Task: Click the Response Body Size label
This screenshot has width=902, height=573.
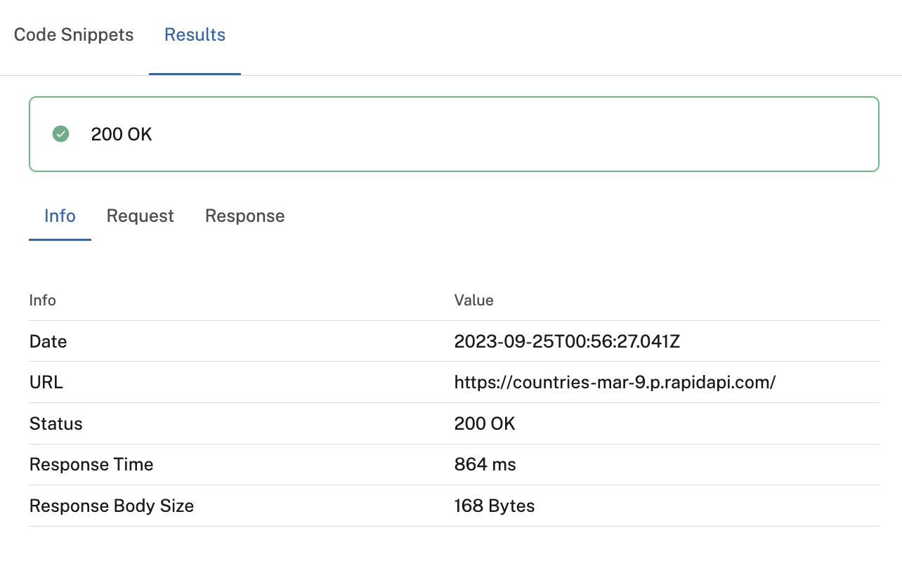Action: pyautogui.click(x=112, y=506)
